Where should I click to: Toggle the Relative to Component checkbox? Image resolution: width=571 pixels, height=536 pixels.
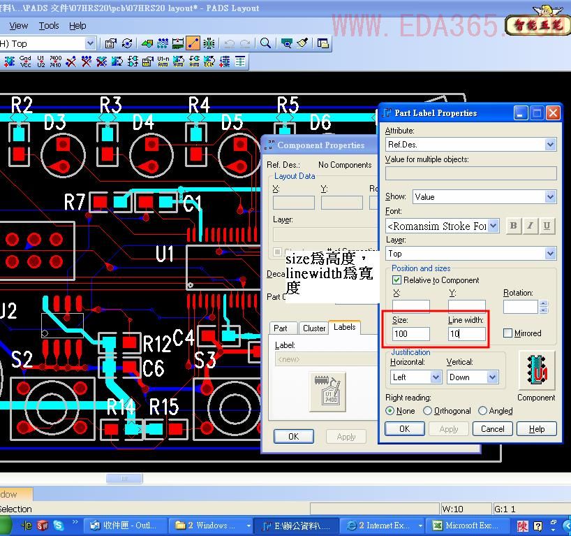(x=397, y=280)
